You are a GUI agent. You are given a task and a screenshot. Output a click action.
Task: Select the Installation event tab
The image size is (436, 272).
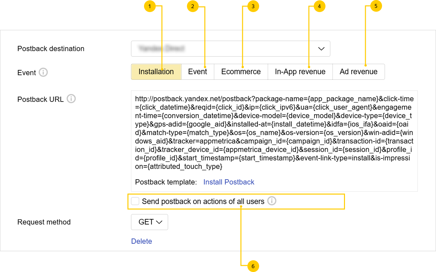tap(156, 72)
